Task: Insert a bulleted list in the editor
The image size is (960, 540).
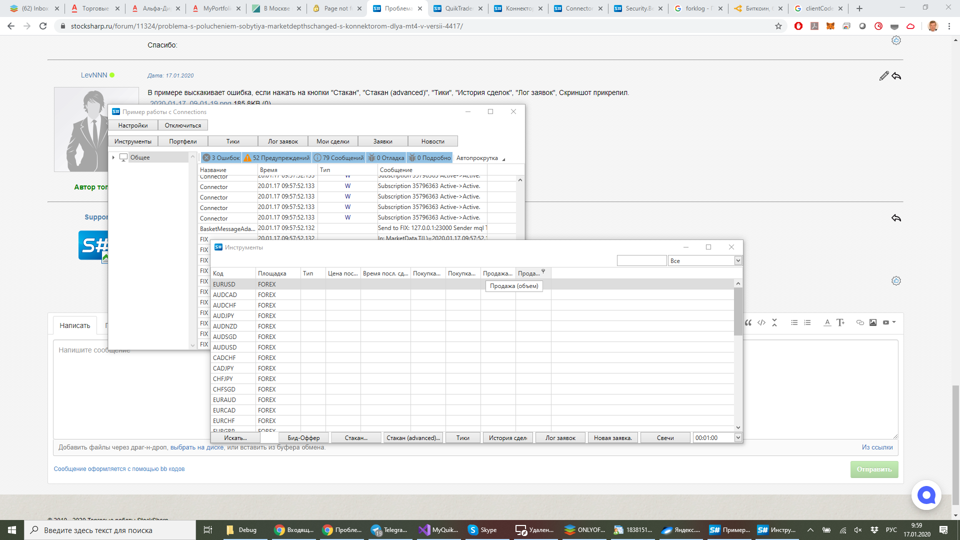Action: [x=794, y=322]
